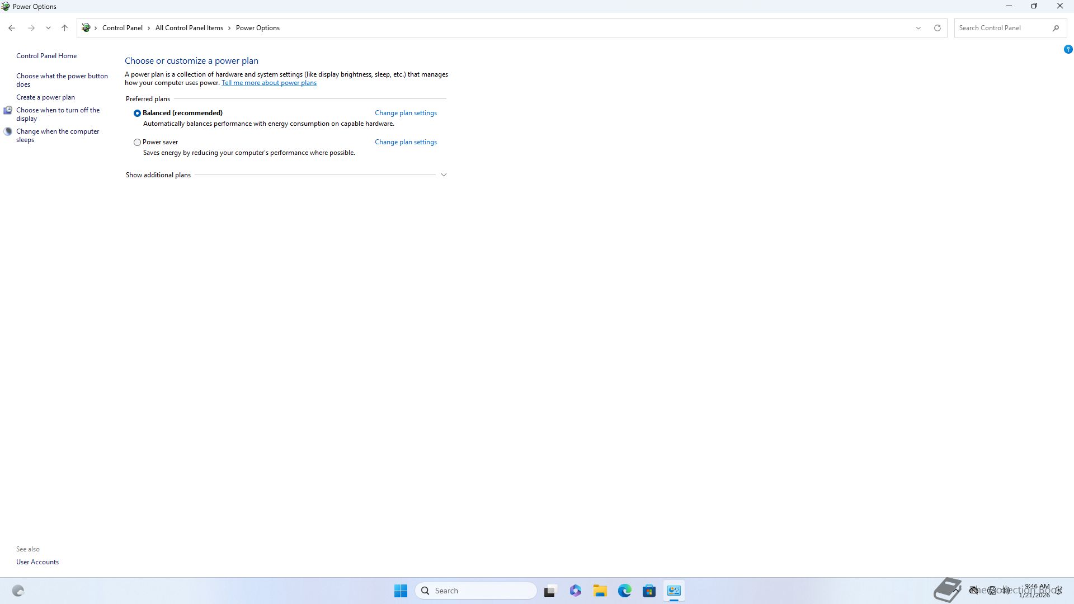The image size is (1074, 604).
Task: Open the recent locations dropdown arrow
Action: (x=48, y=28)
